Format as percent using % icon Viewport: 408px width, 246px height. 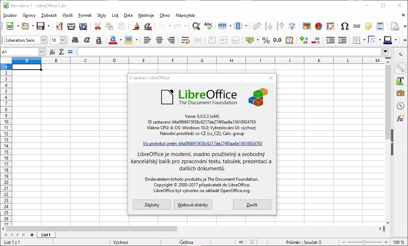point(266,40)
